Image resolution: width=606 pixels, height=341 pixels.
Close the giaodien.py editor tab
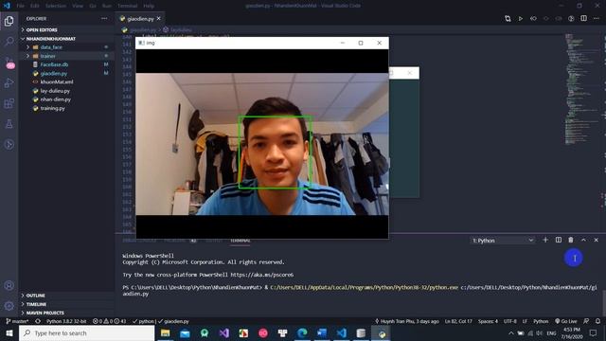[159, 18]
